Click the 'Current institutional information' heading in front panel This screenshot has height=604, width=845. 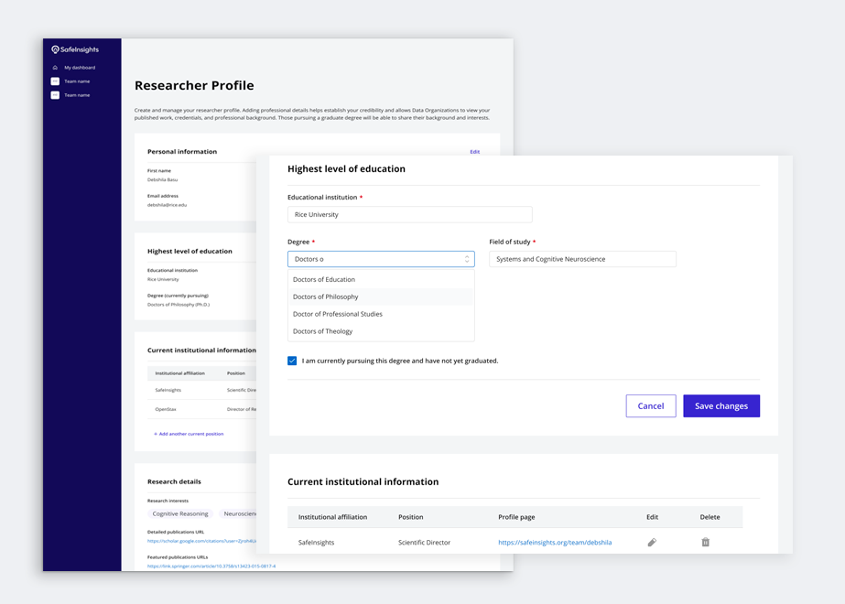tap(363, 482)
